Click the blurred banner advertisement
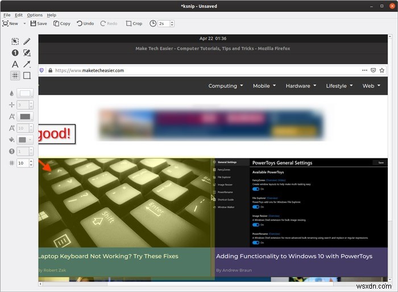398x292 pixels. [210, 124]
